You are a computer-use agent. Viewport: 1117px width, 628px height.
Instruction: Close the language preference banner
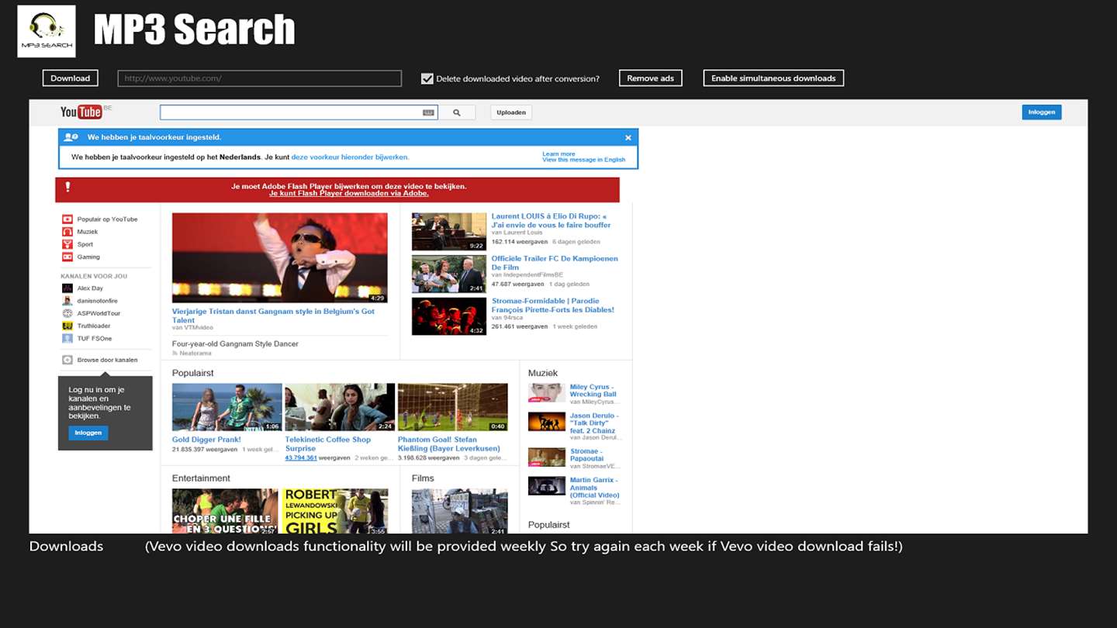pos(628,137)
